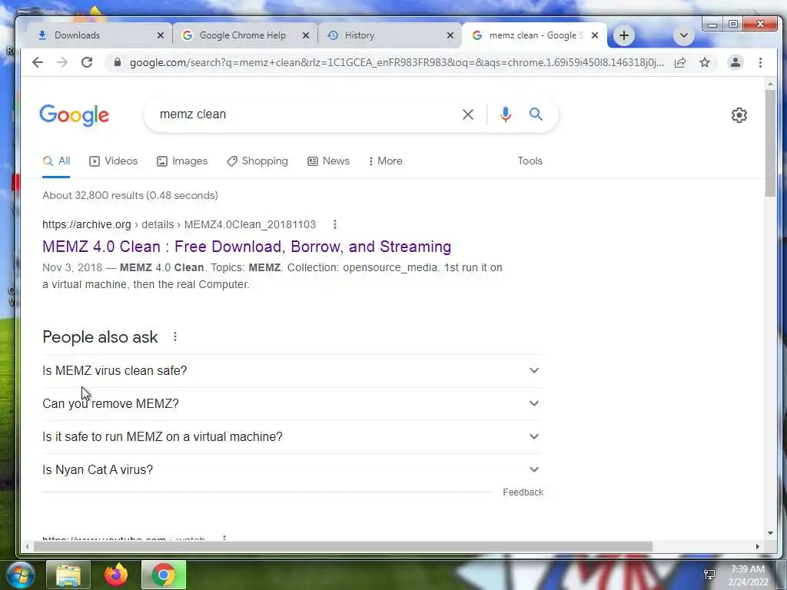
Task: Click the horizontal scroll right arrow
Action: pyautogui.click(x=757, y=546)
